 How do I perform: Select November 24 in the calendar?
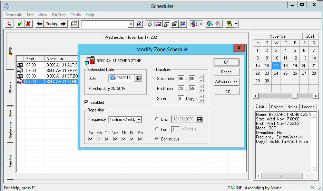(276, 73)
